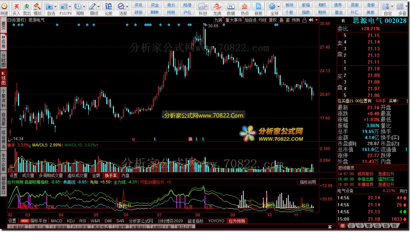Viewport: 411px width, 232px height.
Task: Open the 论股 discussion icon
Action: point(109,6)
